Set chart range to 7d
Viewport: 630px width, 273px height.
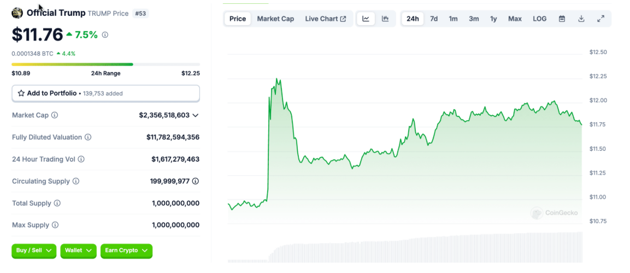pyautogui.click(x=434, y=19)
